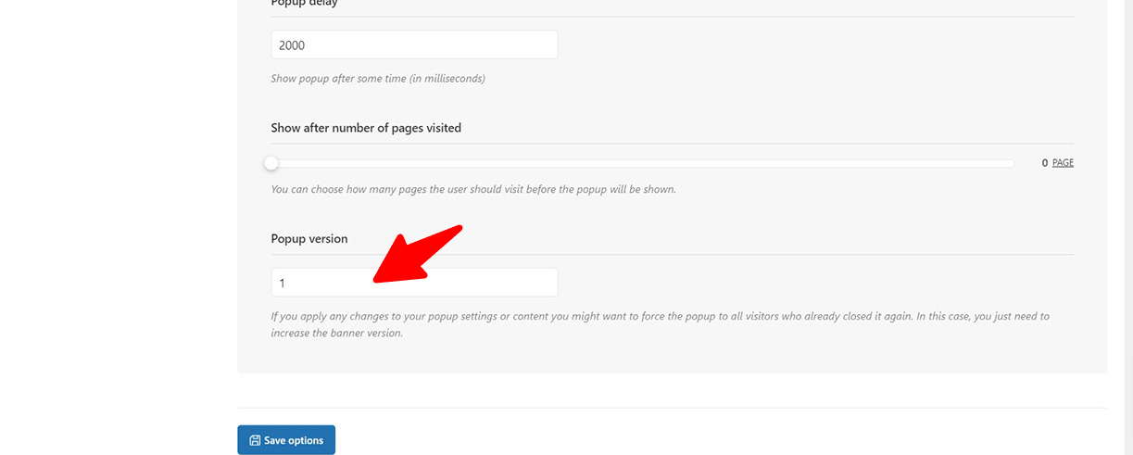Image resolution: width=1133 pixels, height=455 pixels.
Task: Click the middle of the pages visited slider track
Action: point(643,163)
